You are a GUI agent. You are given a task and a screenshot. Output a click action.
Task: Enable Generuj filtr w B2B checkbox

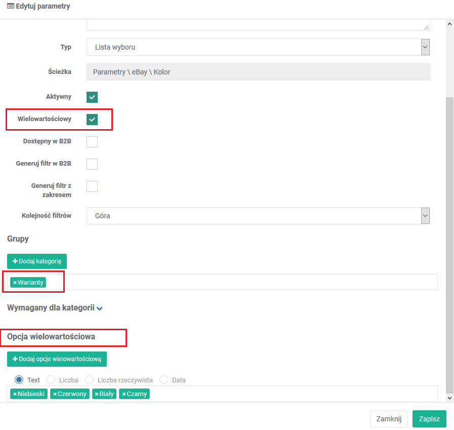[x=92, y=164]
